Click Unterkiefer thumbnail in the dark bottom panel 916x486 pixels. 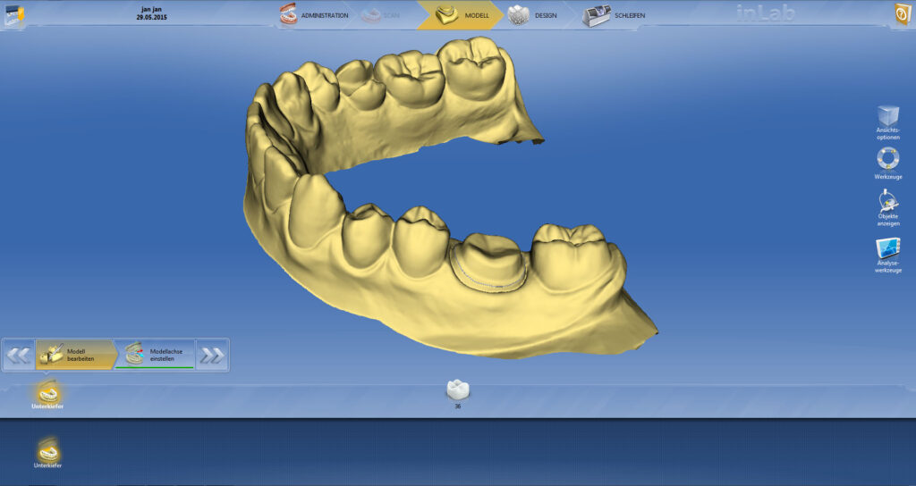point(47,449)
